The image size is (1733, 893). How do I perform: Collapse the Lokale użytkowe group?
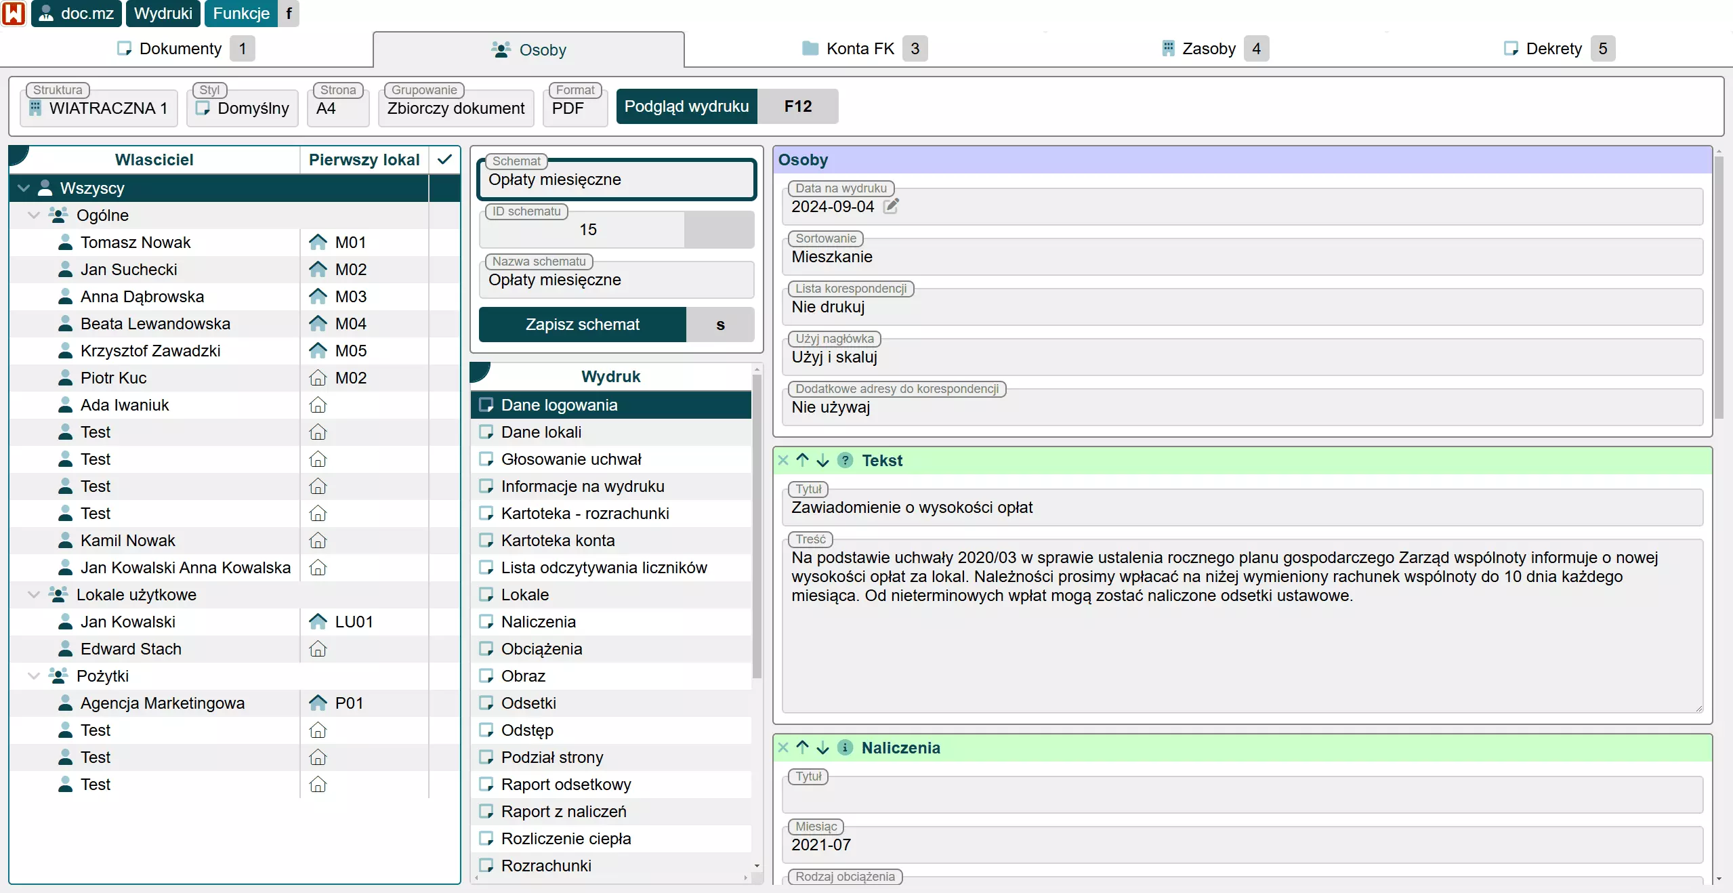click(x=34, y=595)
